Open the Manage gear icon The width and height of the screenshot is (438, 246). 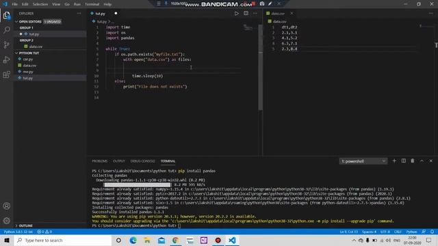[6, 221]
